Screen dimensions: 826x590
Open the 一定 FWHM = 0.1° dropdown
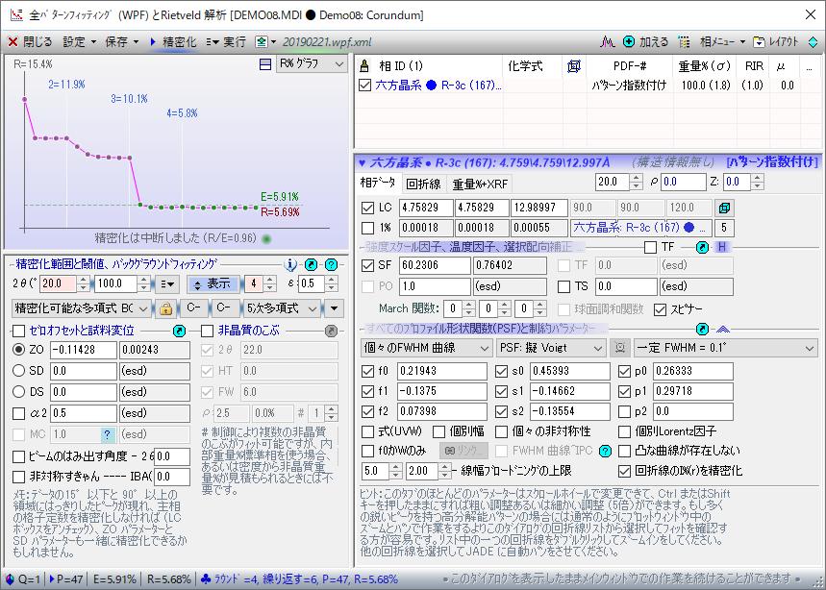(725, 348)
